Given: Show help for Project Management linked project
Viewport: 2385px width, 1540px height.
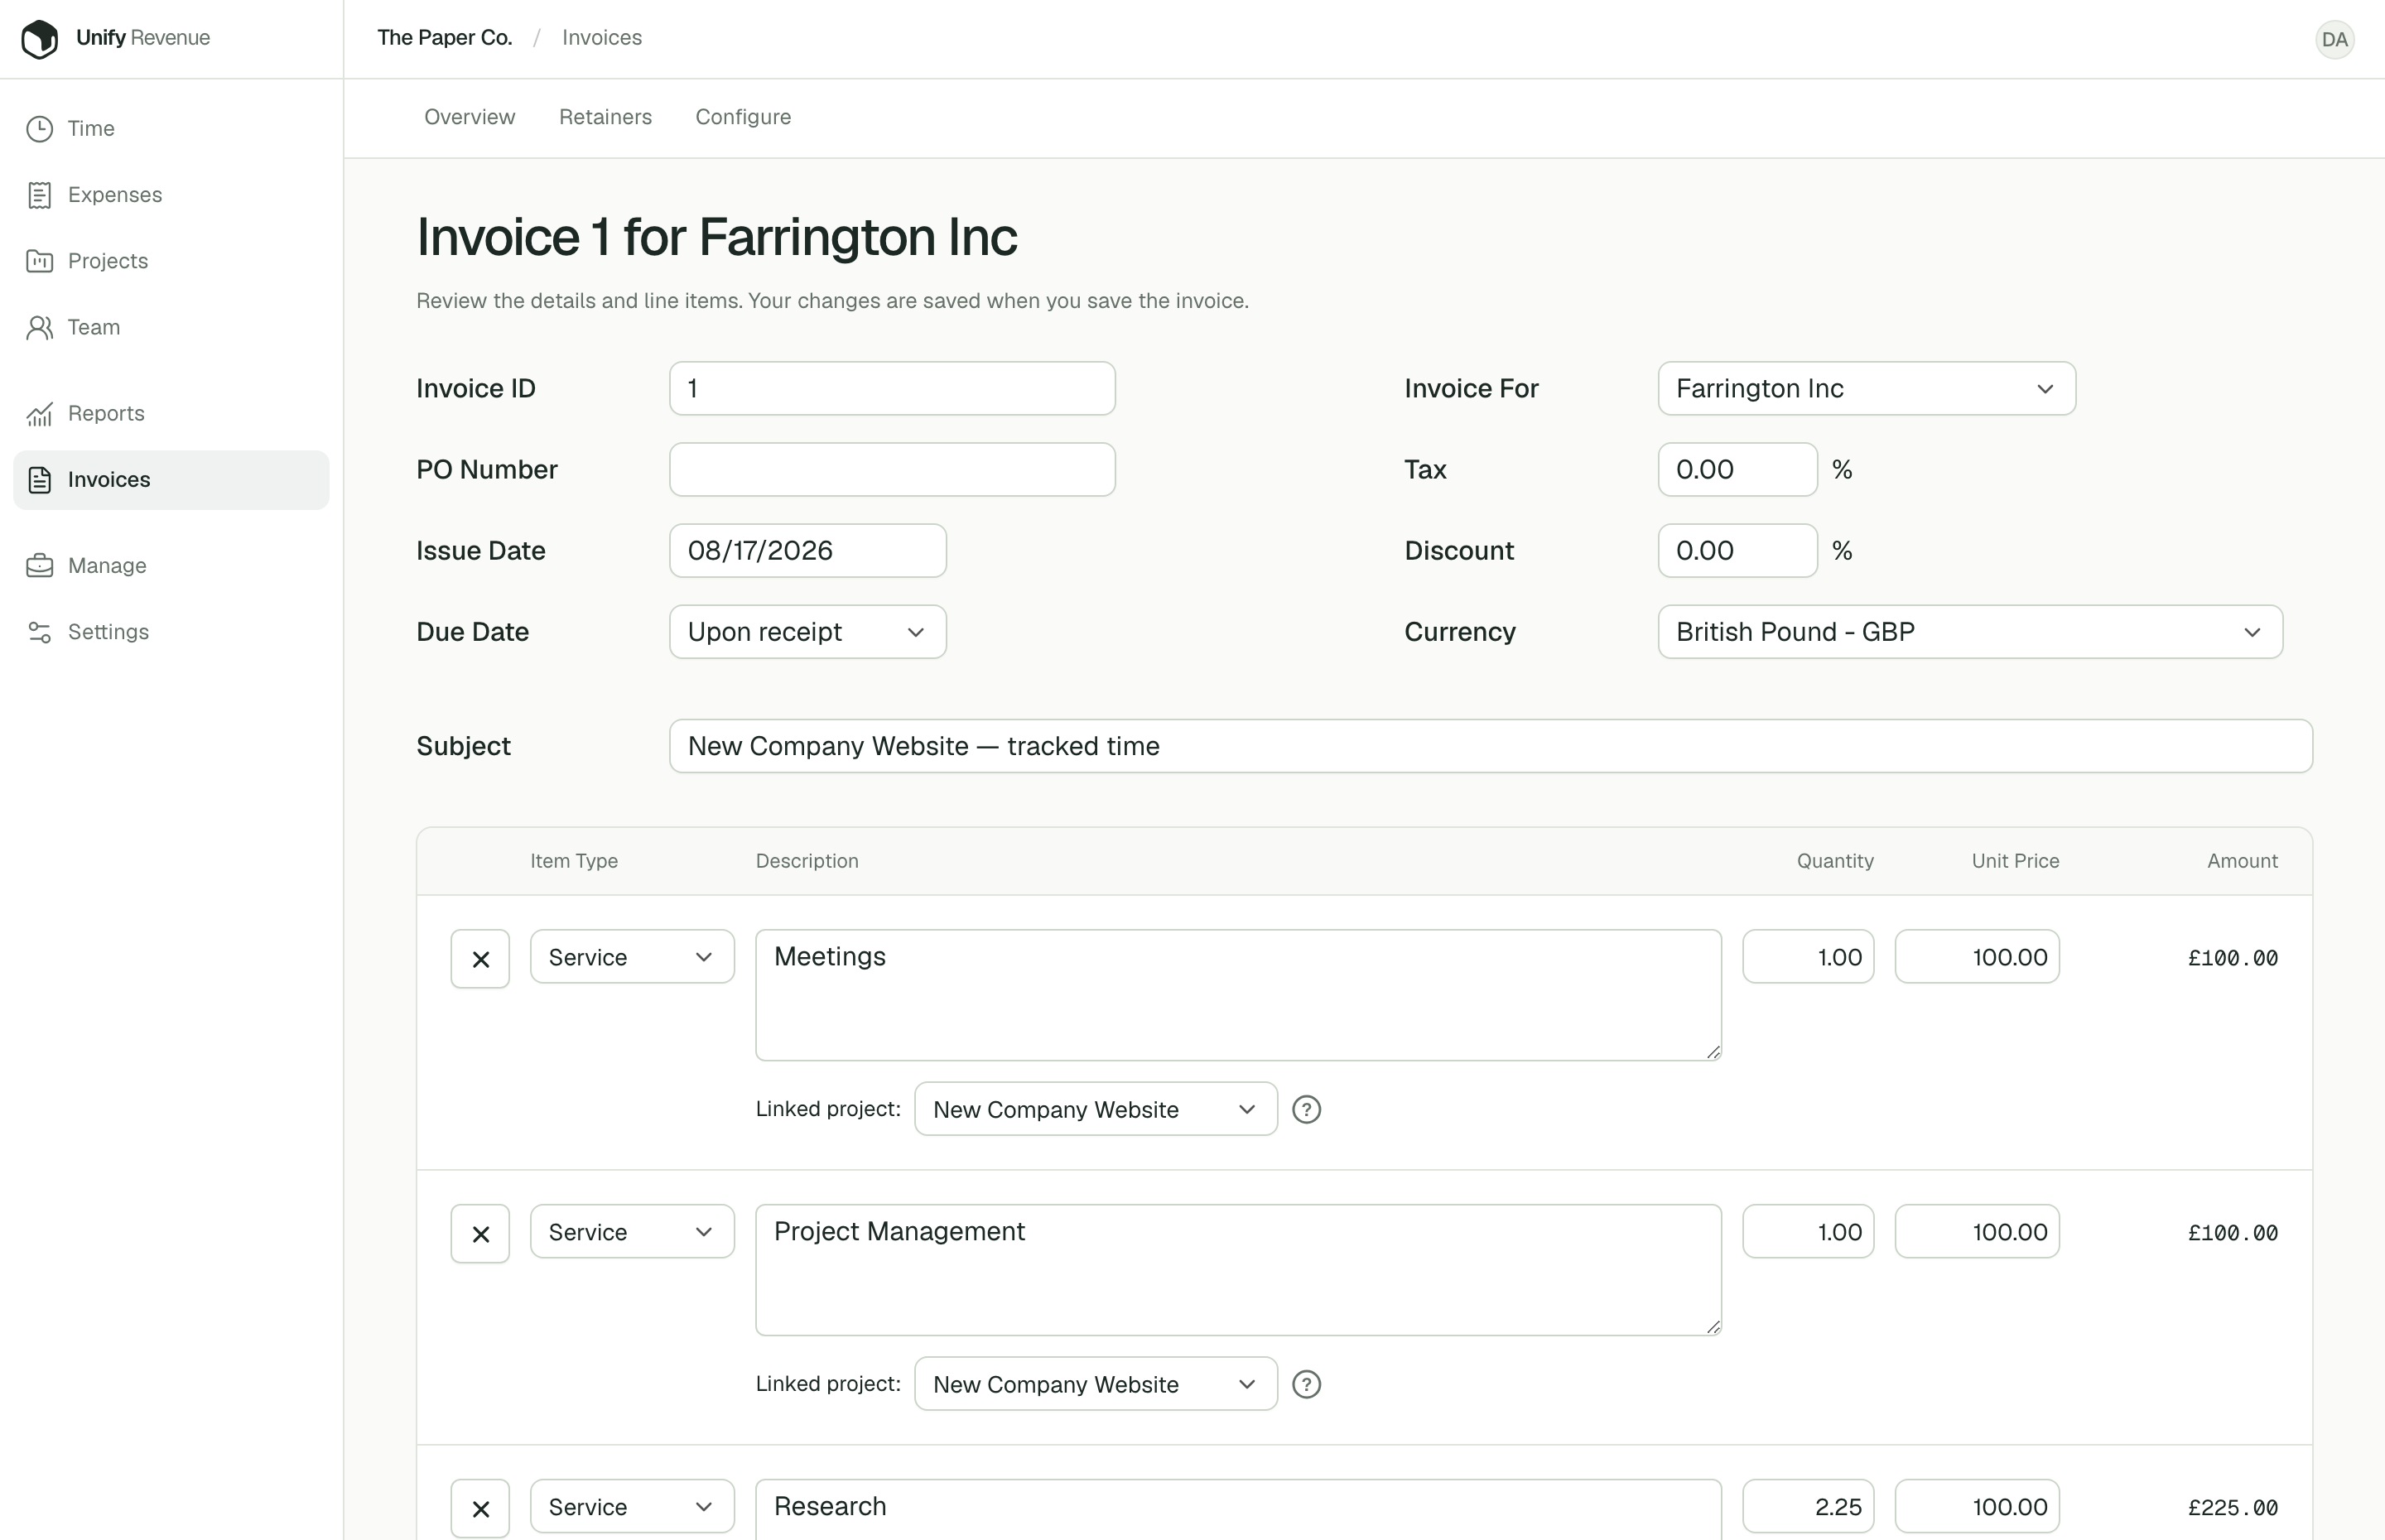Looking at the screenshot, I should [x=1306, y=1385].
